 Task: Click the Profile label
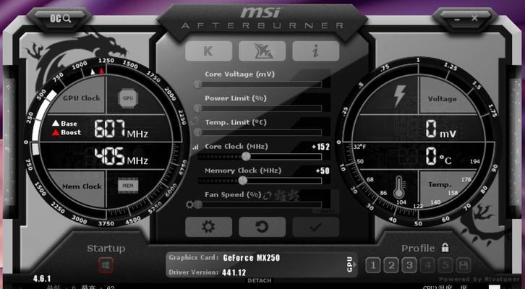pyautogui.click(x=418, y=249)
